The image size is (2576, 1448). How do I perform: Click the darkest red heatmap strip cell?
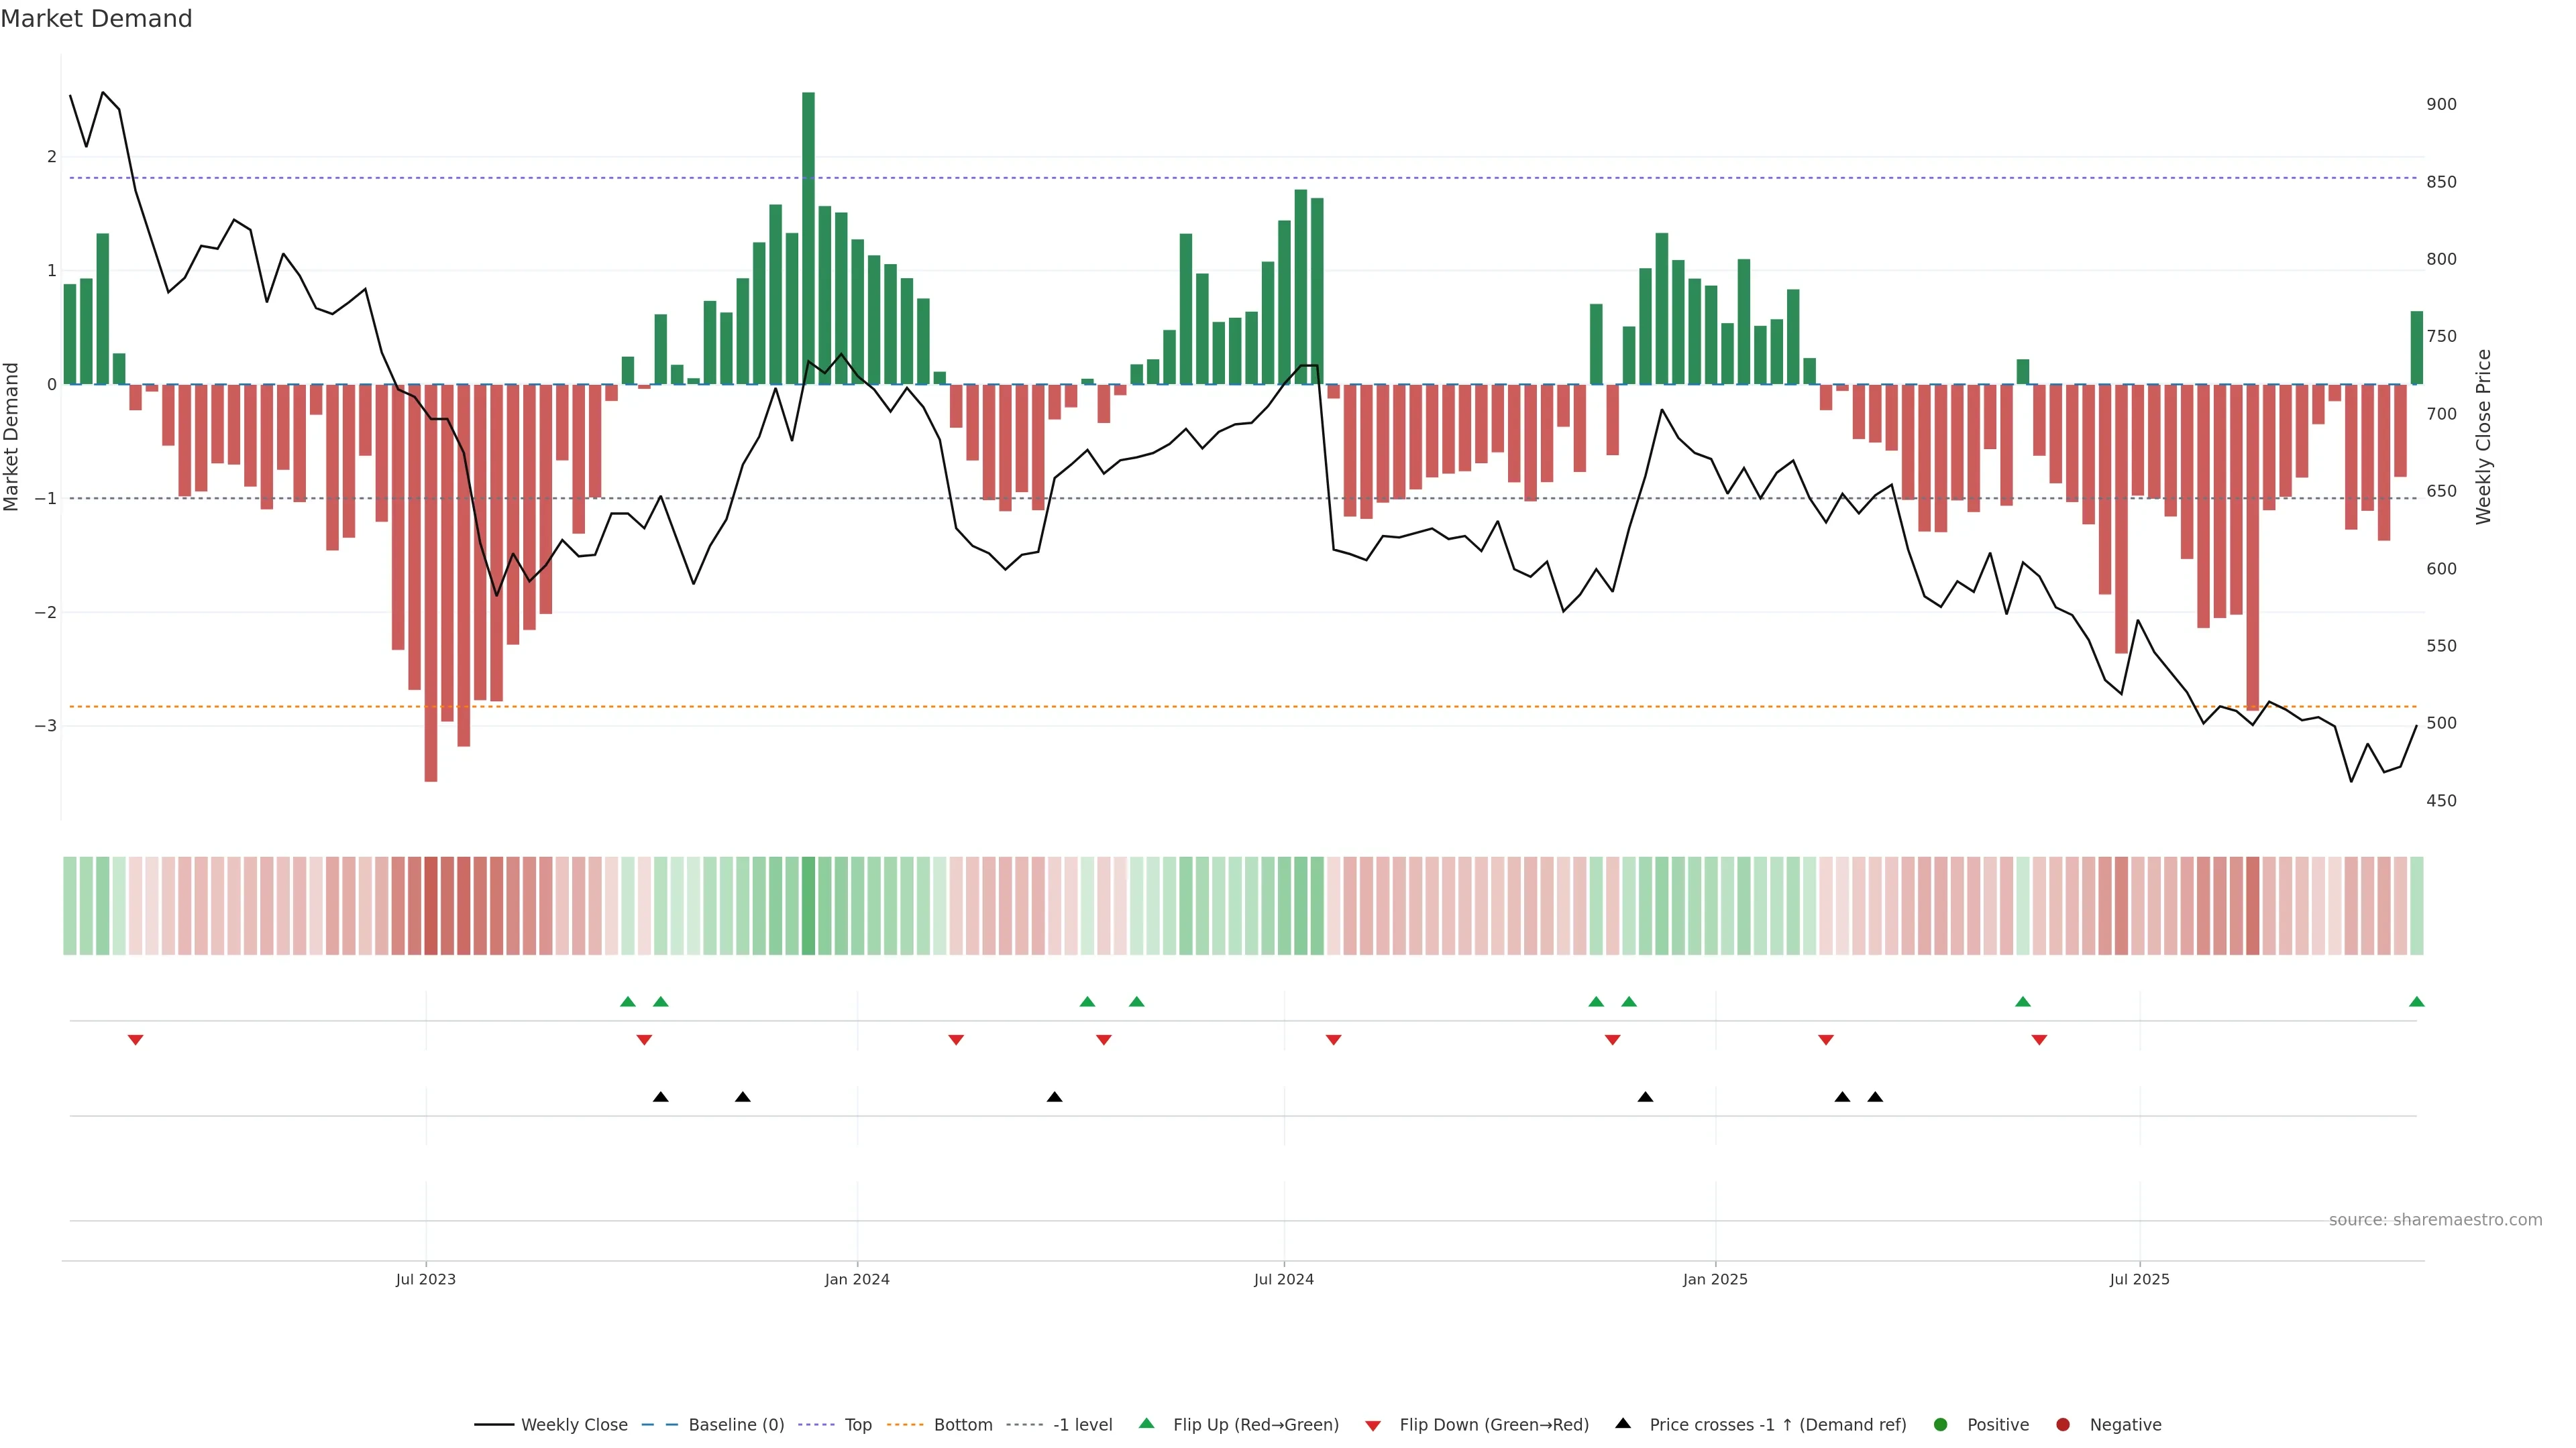(x=431, y=906)
